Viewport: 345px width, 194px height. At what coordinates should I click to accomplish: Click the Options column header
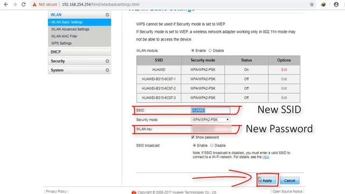click(x=284, y=60)
